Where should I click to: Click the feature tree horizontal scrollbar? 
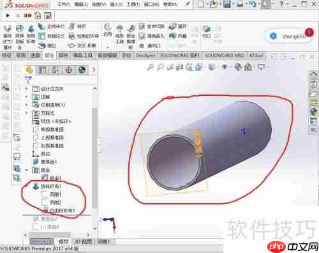tap(50, 234)
